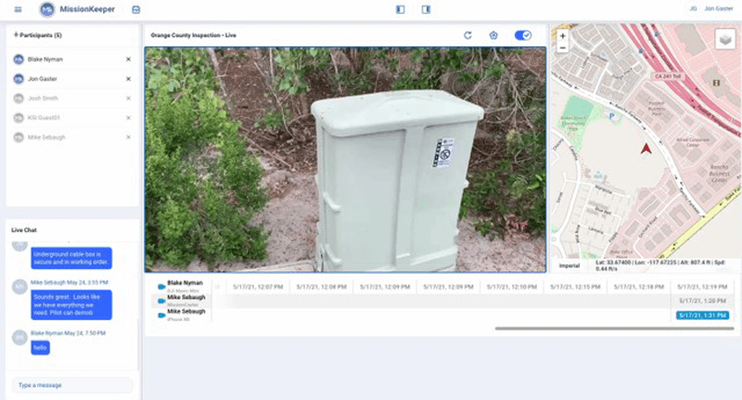The height and width of the screenshot is (400, 742).
Task: Add participants with the plus icon
Action: coord(16,34)
